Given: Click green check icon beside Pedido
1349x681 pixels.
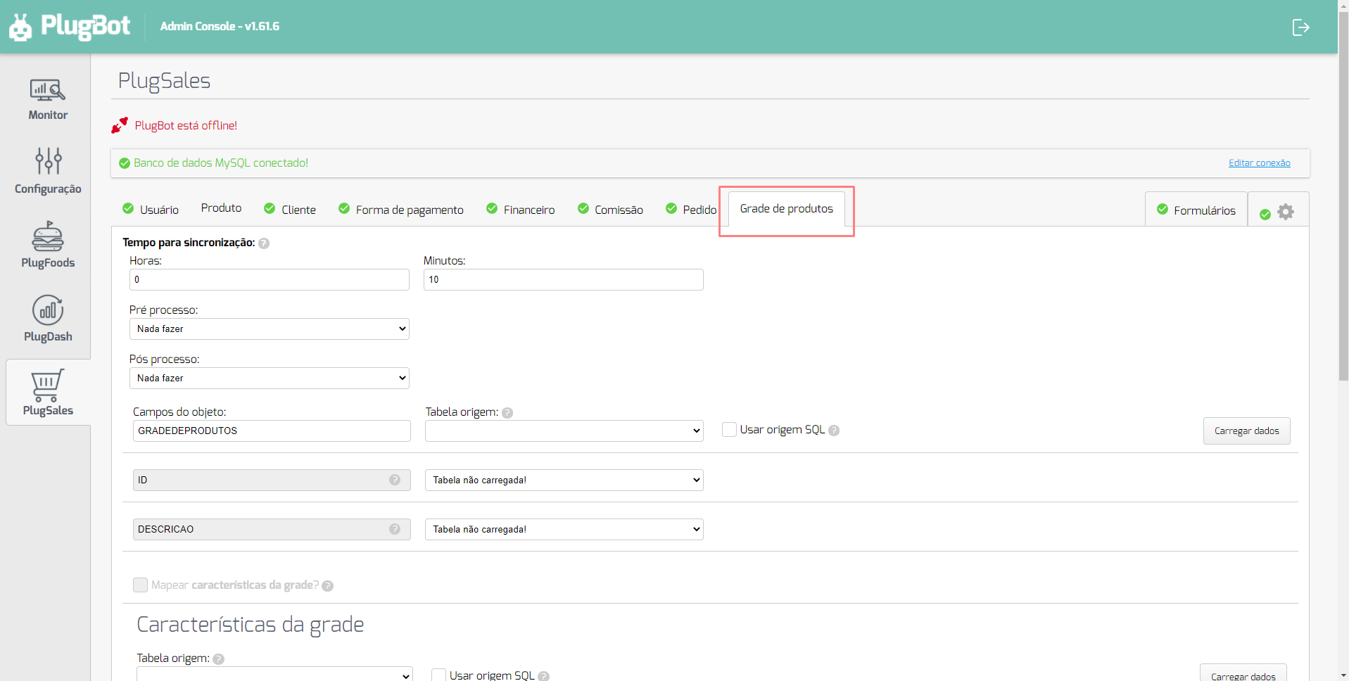Looking at the screenshot, I should (x=671, y=208).
